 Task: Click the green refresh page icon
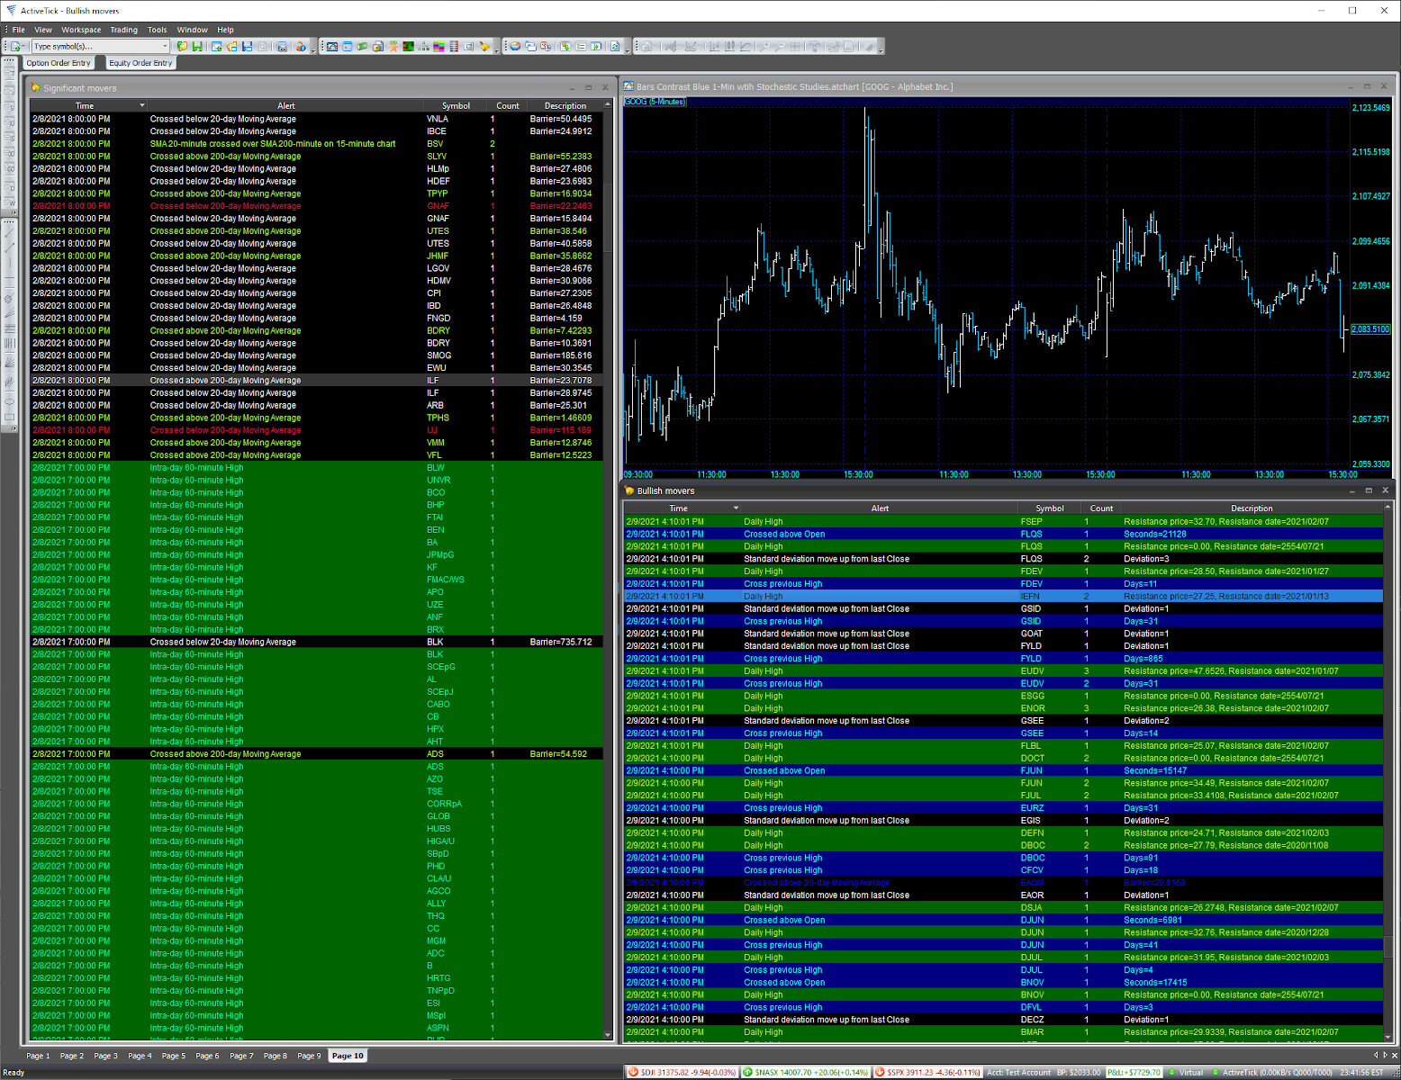click(615, 46)
